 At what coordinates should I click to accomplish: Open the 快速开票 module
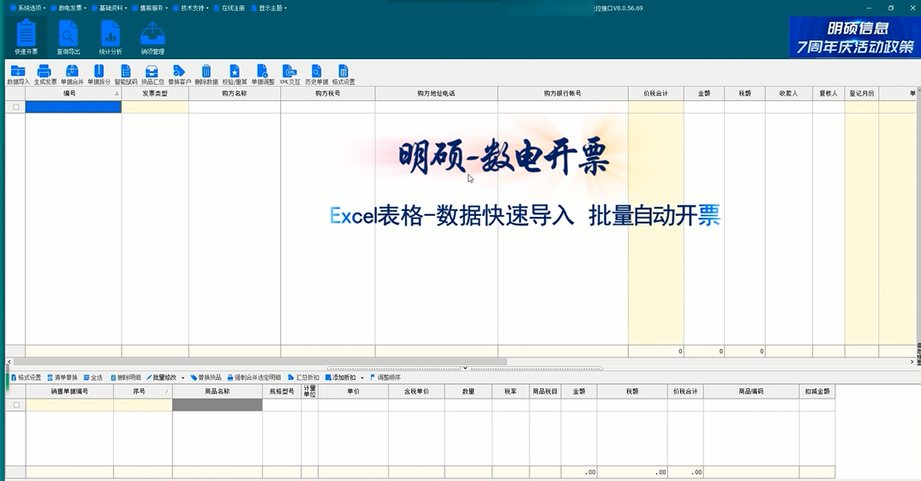pos(26,36)
